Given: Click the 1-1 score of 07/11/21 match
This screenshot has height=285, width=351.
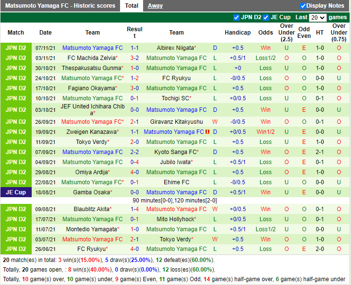Looking at the screenshot, I should tap(134, 48).
